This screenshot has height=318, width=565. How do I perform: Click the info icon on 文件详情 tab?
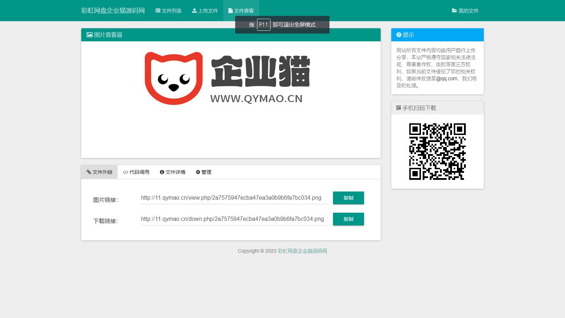(x=162, y=172)
